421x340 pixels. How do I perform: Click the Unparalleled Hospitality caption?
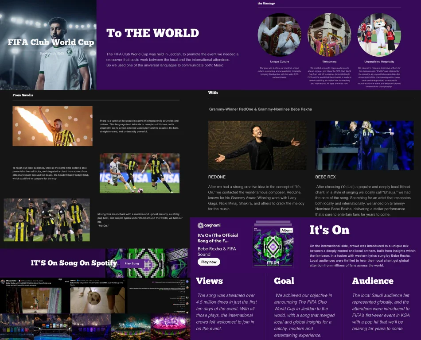click(x=379, y=62)
